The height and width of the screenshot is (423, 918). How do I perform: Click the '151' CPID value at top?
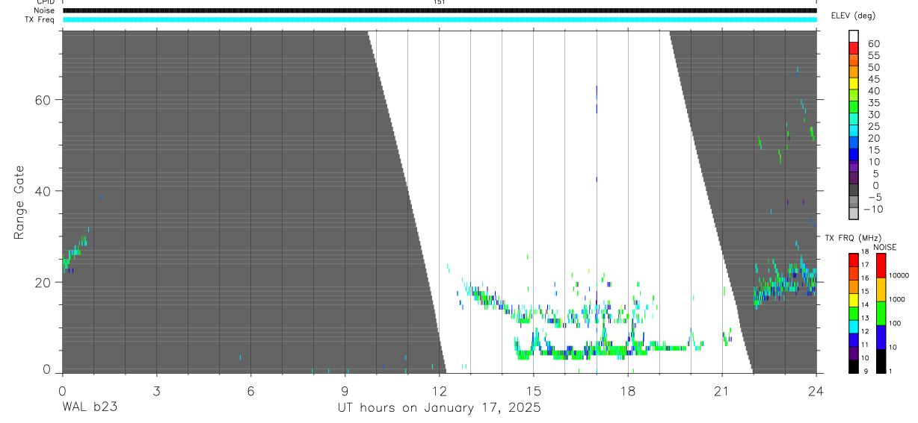[439, 2]
